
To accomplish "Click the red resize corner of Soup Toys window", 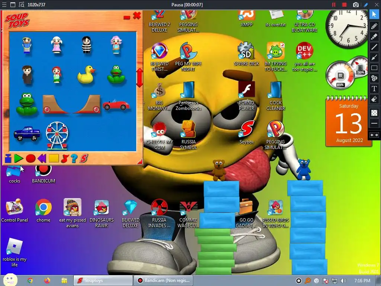I will click(x=140, y=162).
